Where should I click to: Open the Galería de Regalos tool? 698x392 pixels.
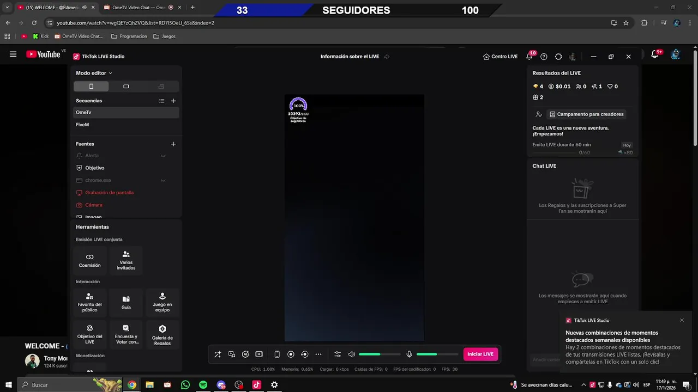tap(162, 334)
